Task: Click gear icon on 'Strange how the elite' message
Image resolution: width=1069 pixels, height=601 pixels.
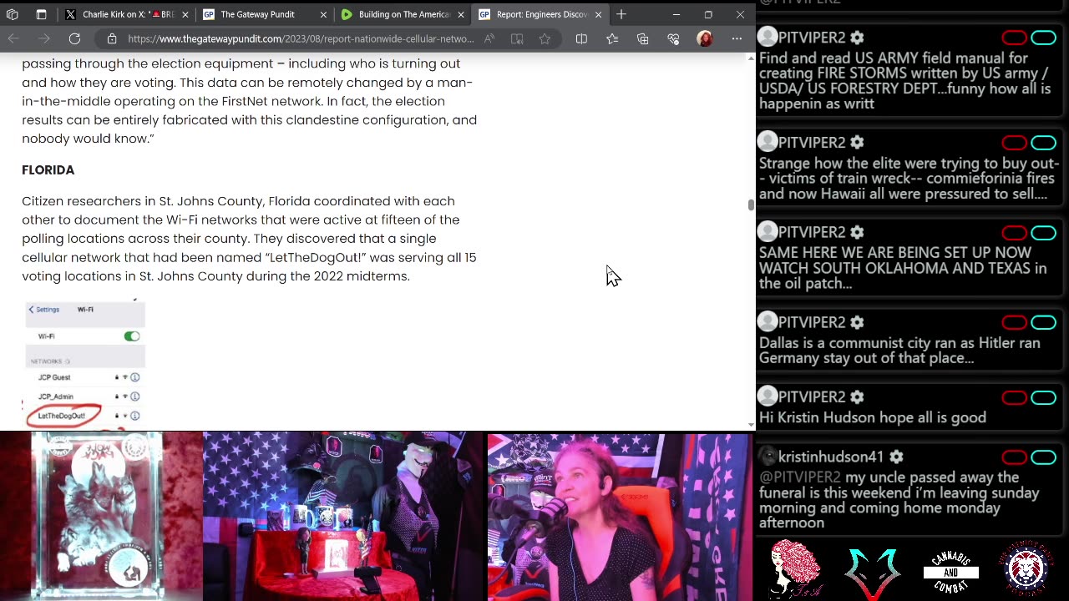Action: 856,143
